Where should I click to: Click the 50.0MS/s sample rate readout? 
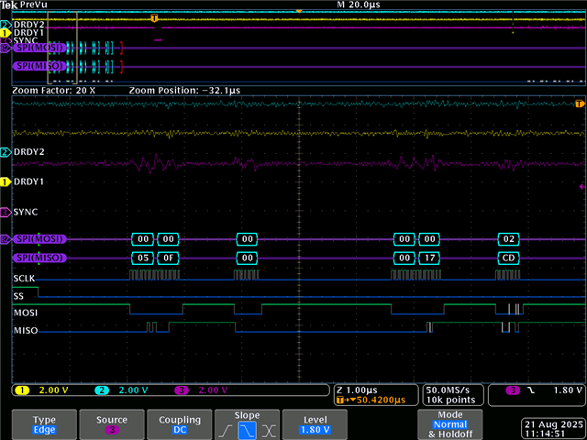448,390
